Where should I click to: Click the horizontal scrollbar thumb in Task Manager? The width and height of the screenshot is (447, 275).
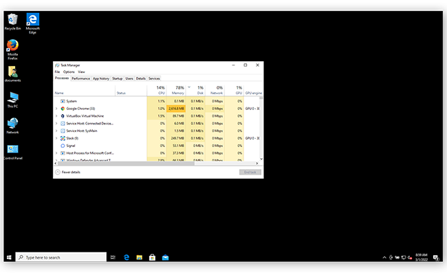point(126,164)
